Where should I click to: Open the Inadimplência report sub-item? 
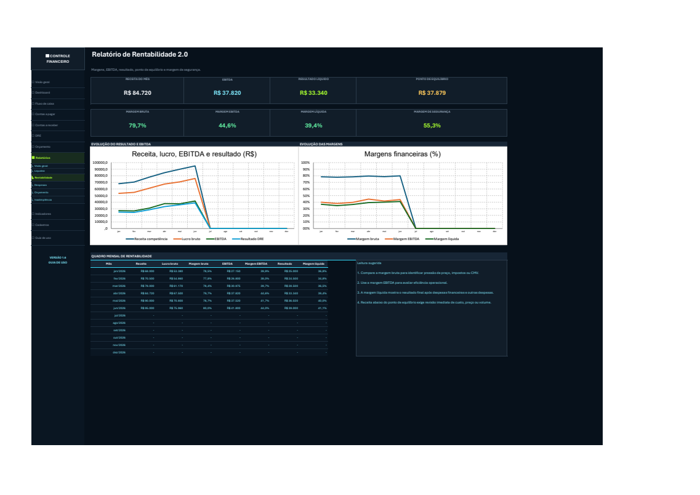click(x=58, y=200)
